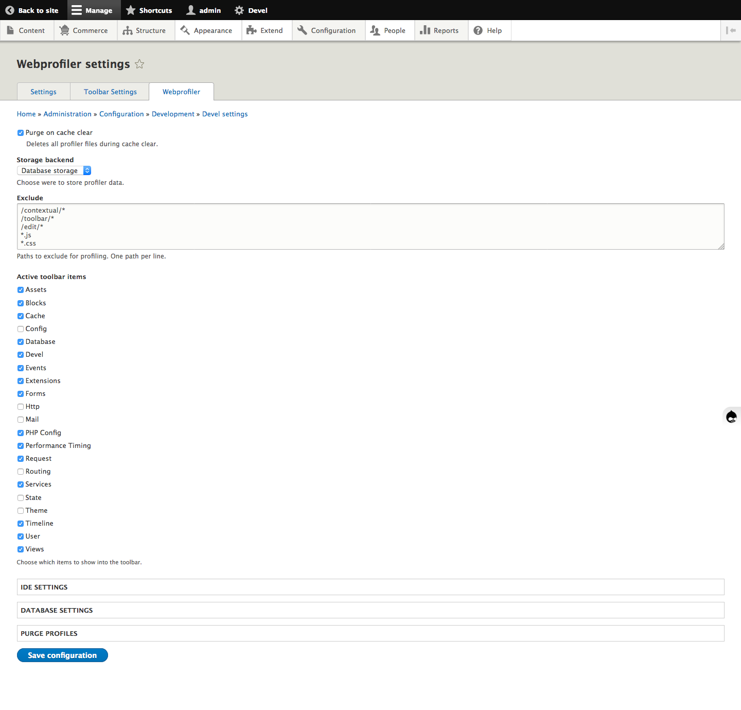Screen dimensions: 741x710
Task: Enable the Config toolbar item checkbox
Action: [x=20, y=328]
